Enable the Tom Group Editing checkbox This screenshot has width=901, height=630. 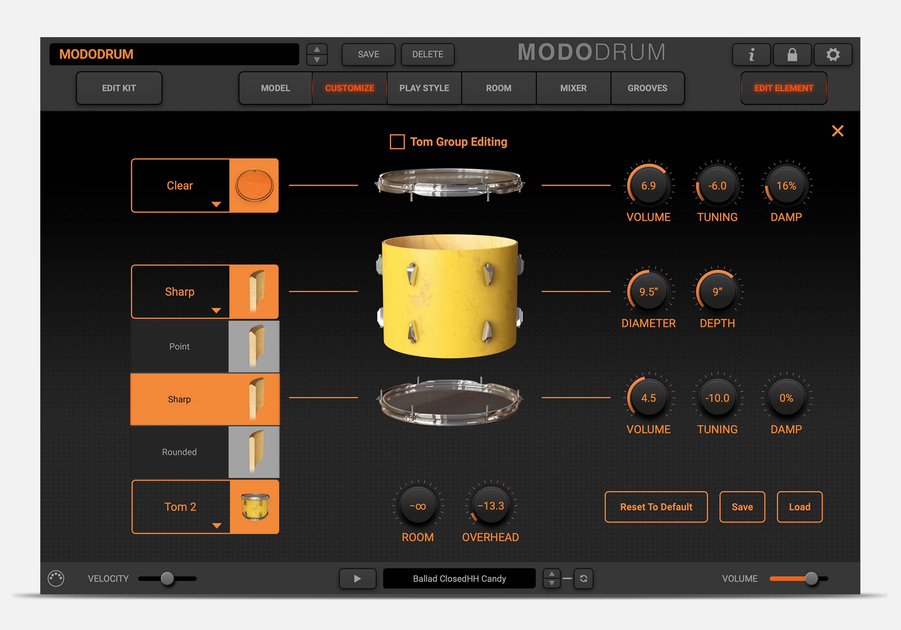[397, 142]
